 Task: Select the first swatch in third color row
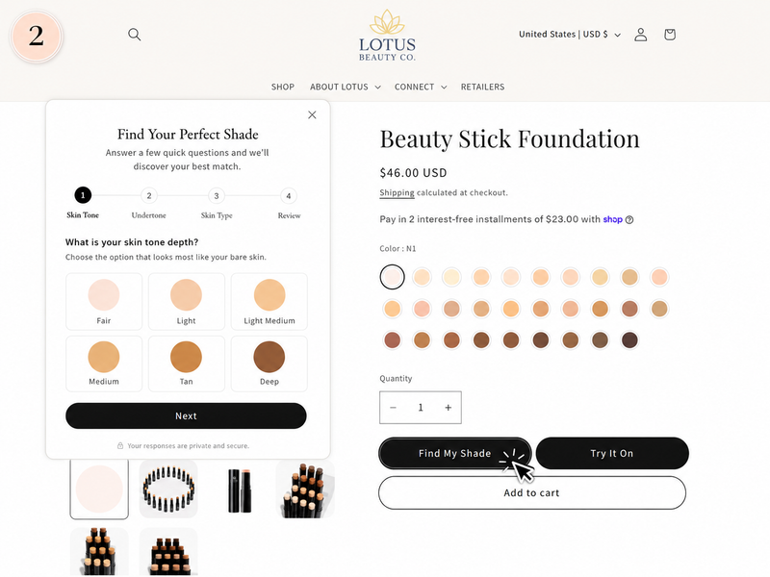392,340
